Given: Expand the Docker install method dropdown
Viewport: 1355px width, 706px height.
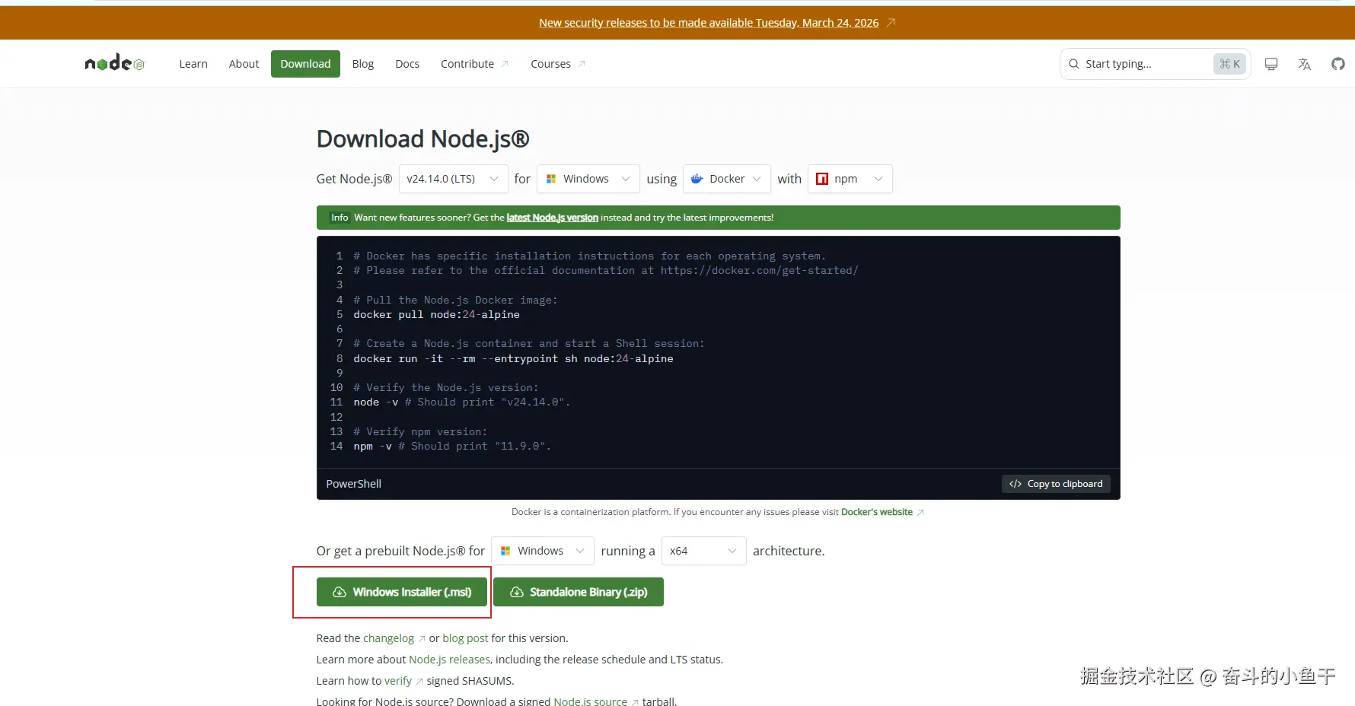Looking at the screenshot, I should [x=726, y=179].
